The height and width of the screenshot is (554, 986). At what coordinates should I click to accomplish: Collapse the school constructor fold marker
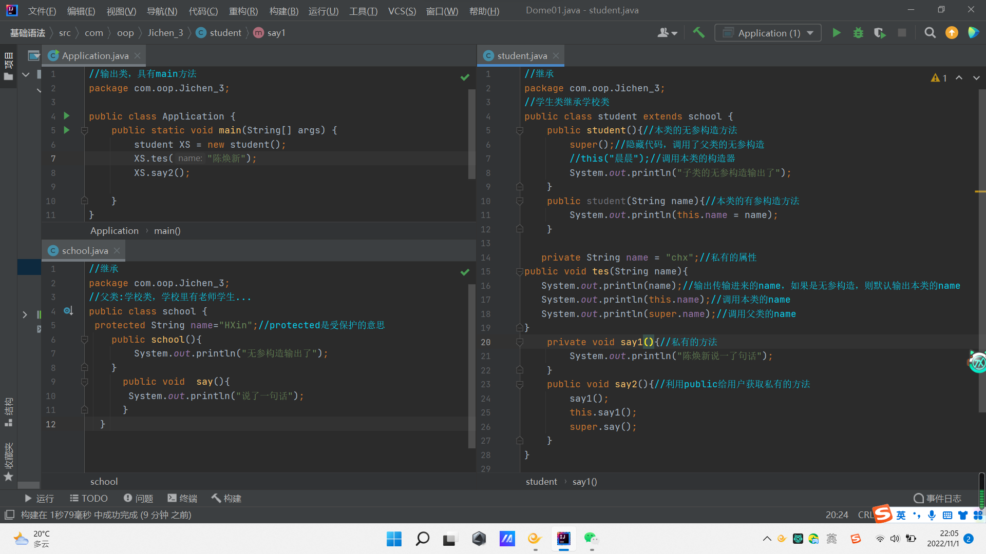[84, 340]
